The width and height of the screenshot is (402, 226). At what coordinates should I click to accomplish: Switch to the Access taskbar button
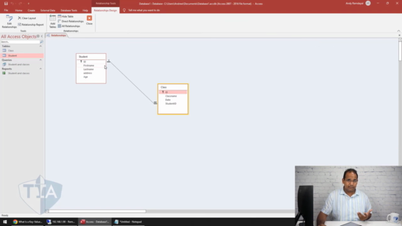click(x=95, y=222)
